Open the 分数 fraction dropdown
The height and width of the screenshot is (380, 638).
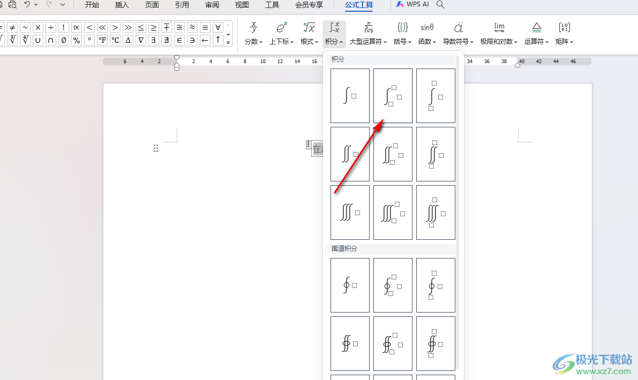click(253, 33)
